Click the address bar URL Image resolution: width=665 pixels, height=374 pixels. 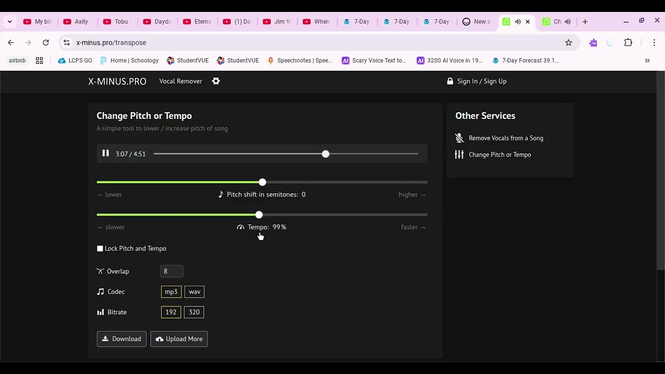(111, 43)
